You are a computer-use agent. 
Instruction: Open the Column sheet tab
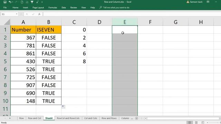pyautogui.click(x=125, y=118)
